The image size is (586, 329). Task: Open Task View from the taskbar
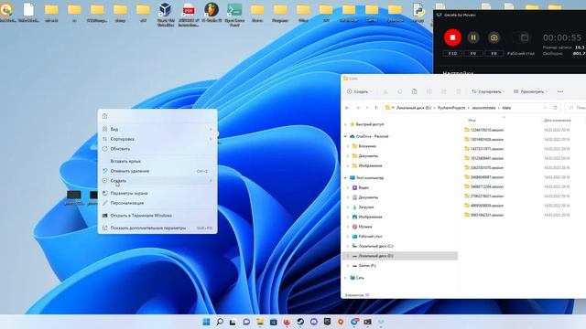(233, 322)
